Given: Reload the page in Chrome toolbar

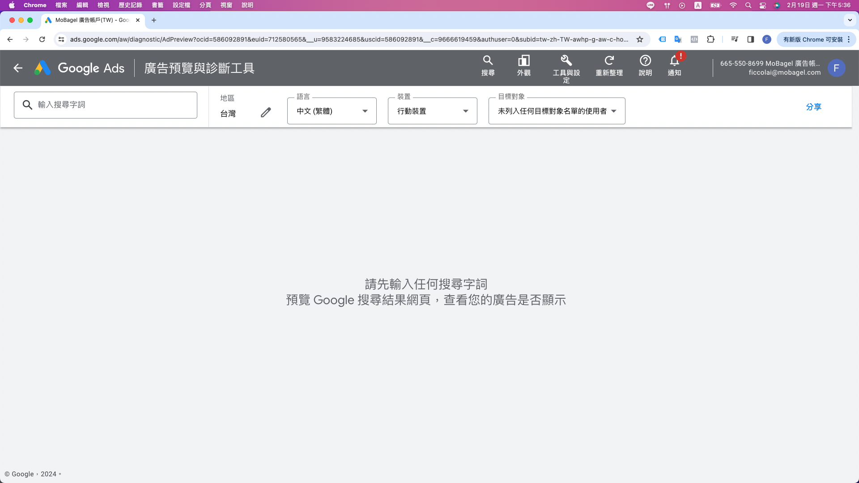Looking at the screenshot, I should [42, 39].
